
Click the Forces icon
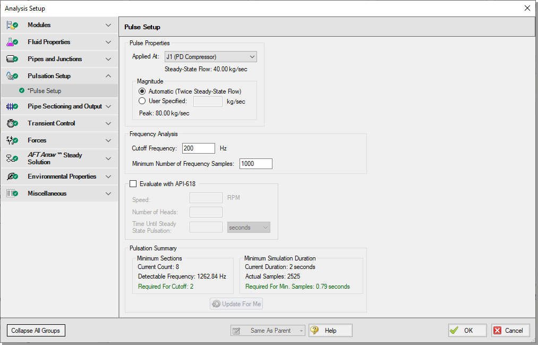[x=12, y=140]
